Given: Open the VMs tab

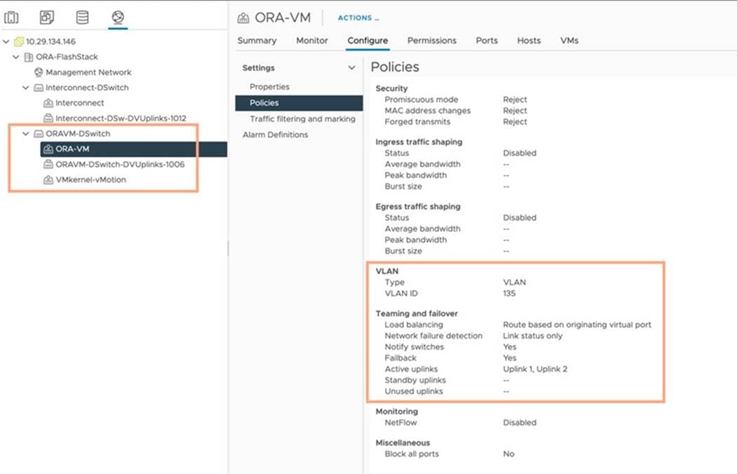Looking at the screenshot, I should point(569,41).
